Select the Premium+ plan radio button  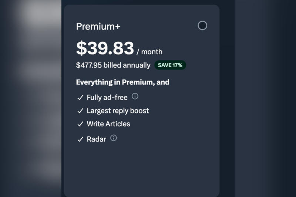[x=202, y=26]
